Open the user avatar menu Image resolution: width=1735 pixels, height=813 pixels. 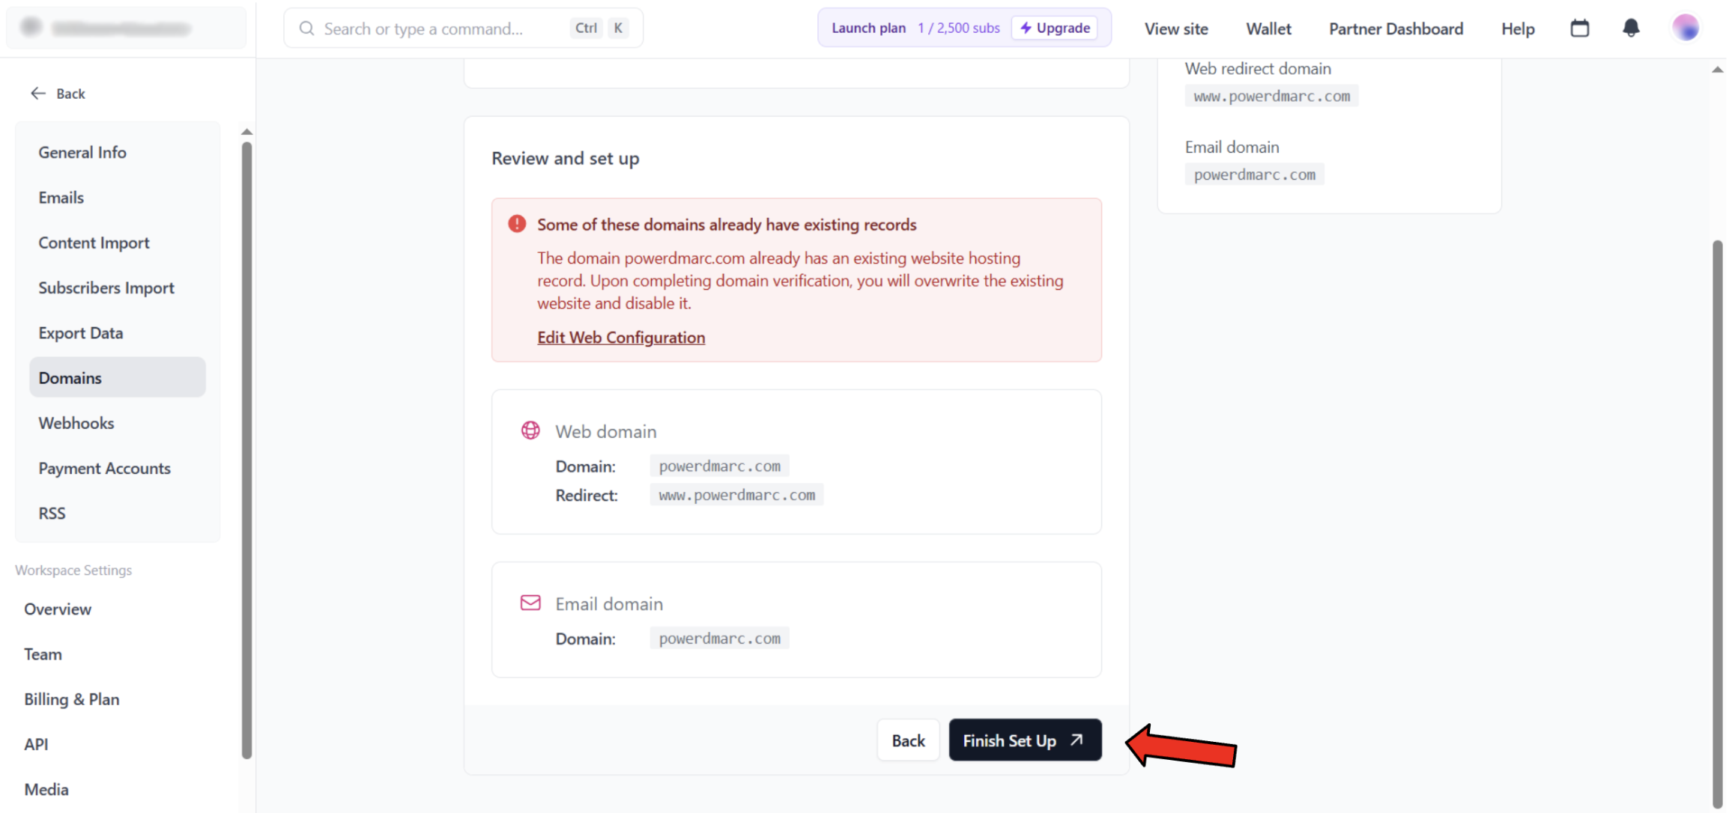tap(1685, 28)
